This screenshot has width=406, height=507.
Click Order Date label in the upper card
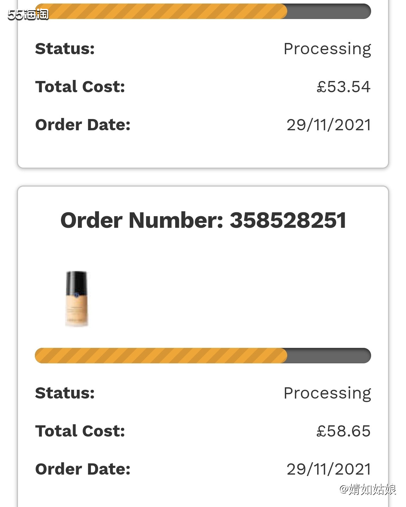click(83, 125)
